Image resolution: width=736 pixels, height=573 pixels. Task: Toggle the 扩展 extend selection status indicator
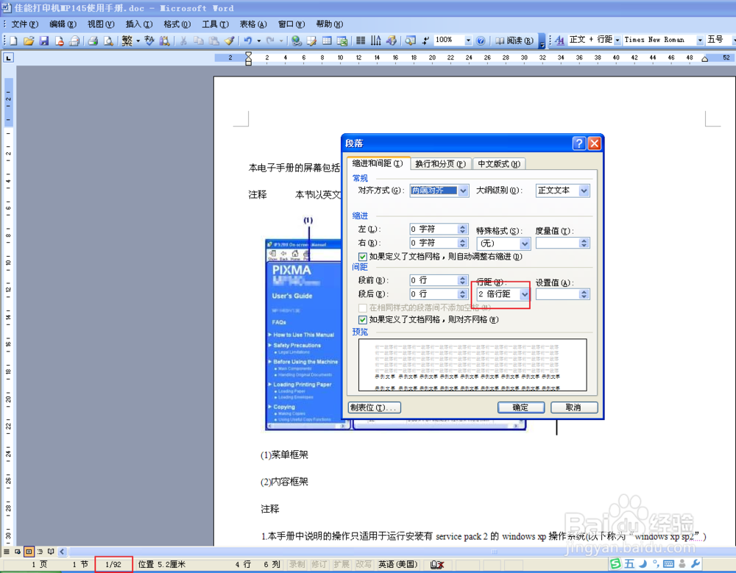click(342, 564)
